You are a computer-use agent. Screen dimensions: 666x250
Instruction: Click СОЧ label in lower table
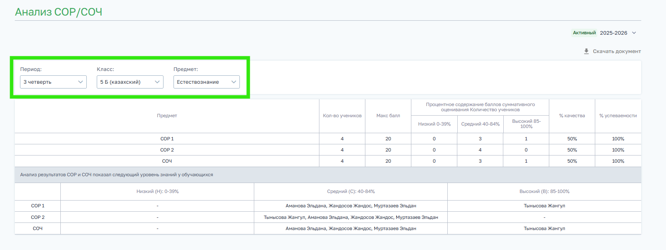(38, 228)
